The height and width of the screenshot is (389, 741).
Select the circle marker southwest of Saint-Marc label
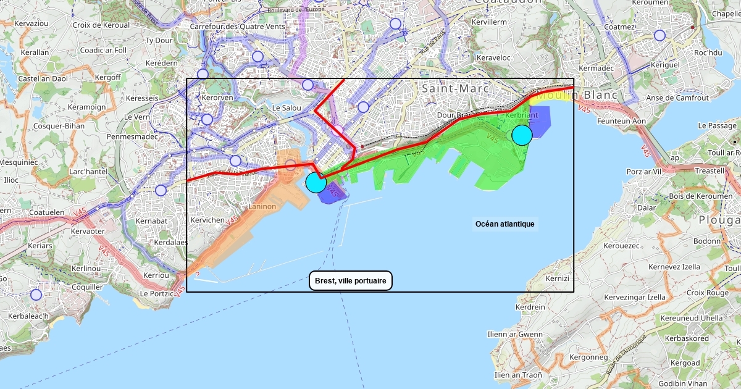tap(364, 107)
